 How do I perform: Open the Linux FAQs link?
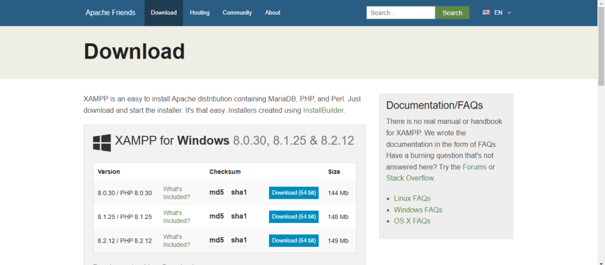412,198
